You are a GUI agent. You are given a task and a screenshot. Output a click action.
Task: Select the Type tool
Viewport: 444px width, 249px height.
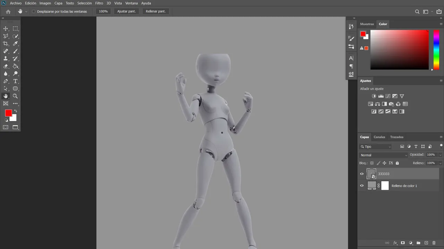click(x=15, y=81)
